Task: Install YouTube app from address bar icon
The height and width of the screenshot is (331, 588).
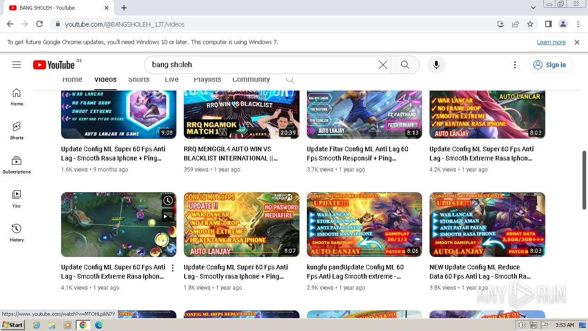Action: click(501, 24)
